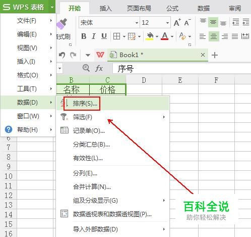The height and width of the screenshot is (237, 251).
Task: Toggle Underline formatting
Action: point(104,36)
